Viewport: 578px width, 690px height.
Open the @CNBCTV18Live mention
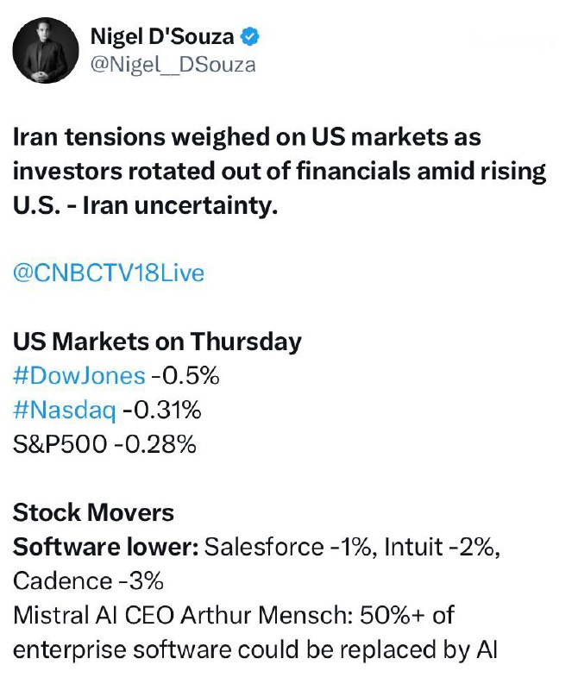[109, 273]
